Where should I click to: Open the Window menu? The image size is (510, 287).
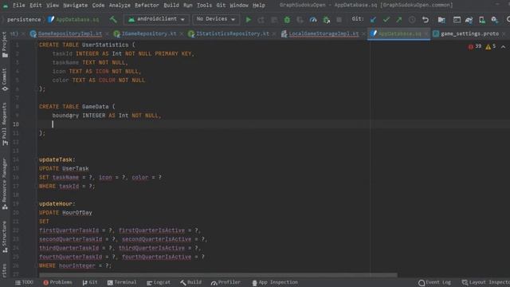point(239,6)
